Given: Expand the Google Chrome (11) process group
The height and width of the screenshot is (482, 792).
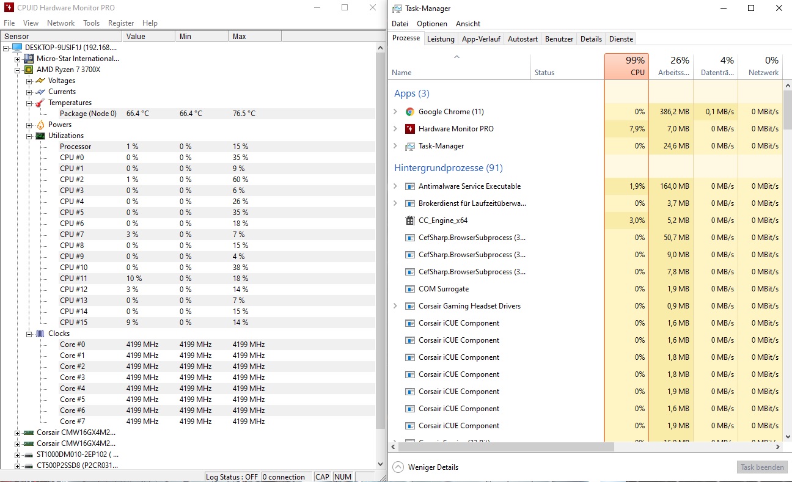Looking at the screenshot, I should (395, 112).
